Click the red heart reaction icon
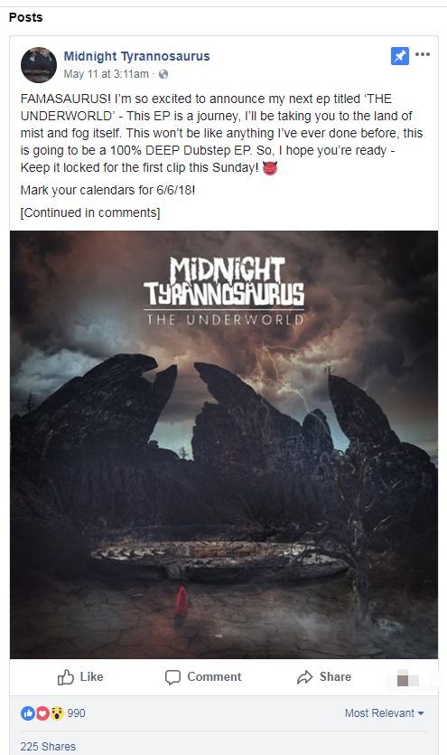Viewport: 447px width, 755px height. coord(42,713)
